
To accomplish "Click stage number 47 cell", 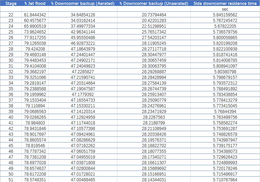I will coord(11,157).
